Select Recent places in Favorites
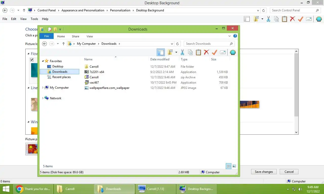Image resolution: width=324 pixels, height=194 pixels. click(x=62, y=77)
